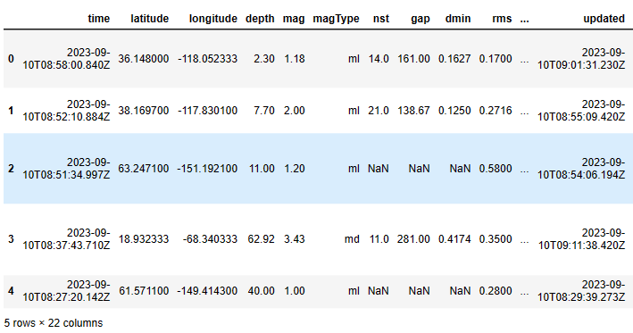Viewport: 633px width, 333px height.
Task: Click latitude value 36.148000
Action: coord(144,59)
